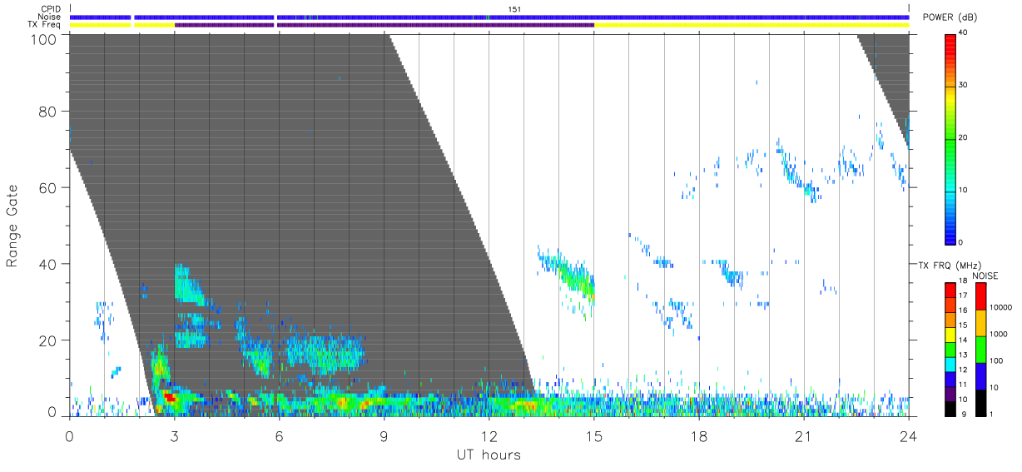Viewport: 1022px width, 472px height.
Task: Click the 3 tick on UT hours axis
Action: point(174,437)
